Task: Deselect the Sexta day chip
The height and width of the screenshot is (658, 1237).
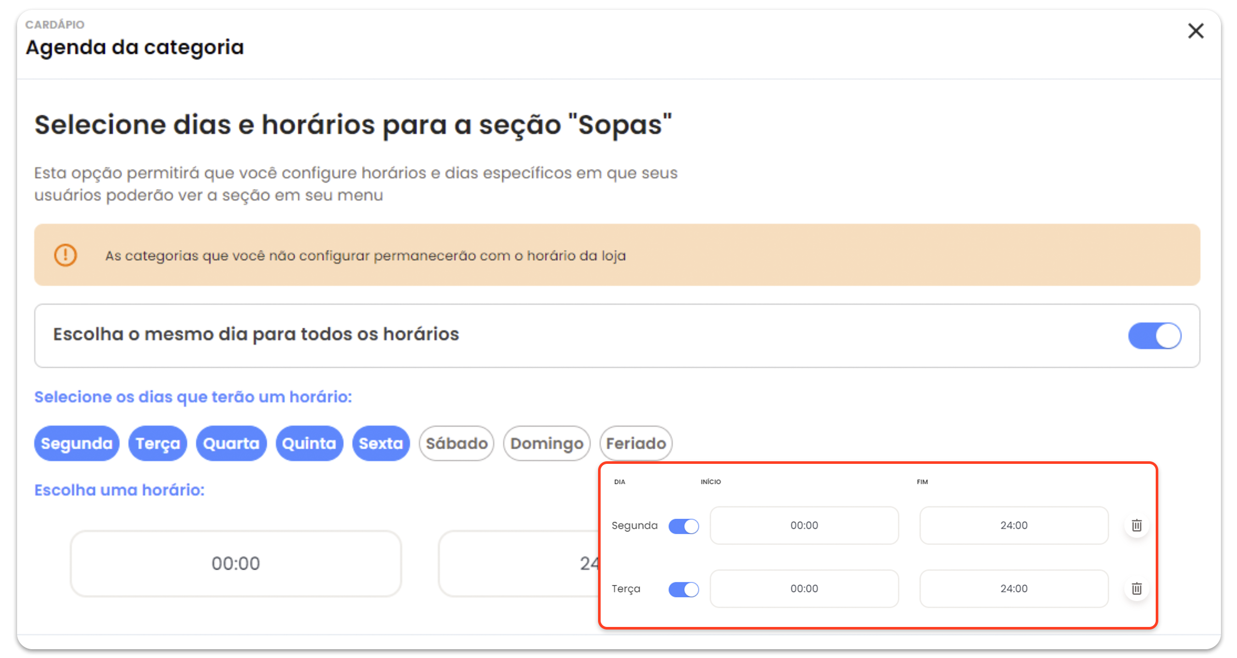Action: pyautogui.click(x=381, y=443)
